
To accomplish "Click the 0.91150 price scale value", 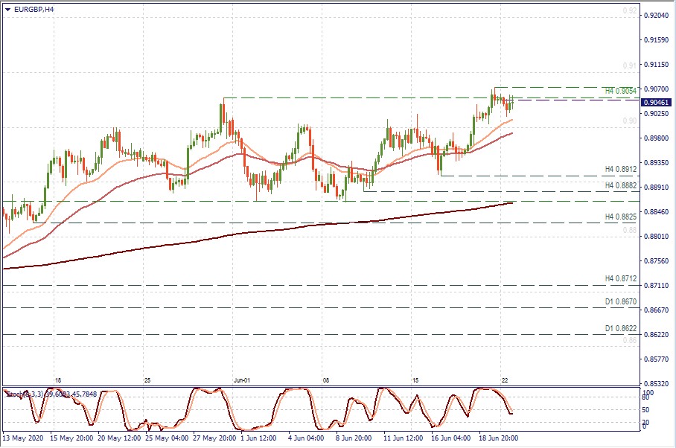I will (x=657, y=65).
